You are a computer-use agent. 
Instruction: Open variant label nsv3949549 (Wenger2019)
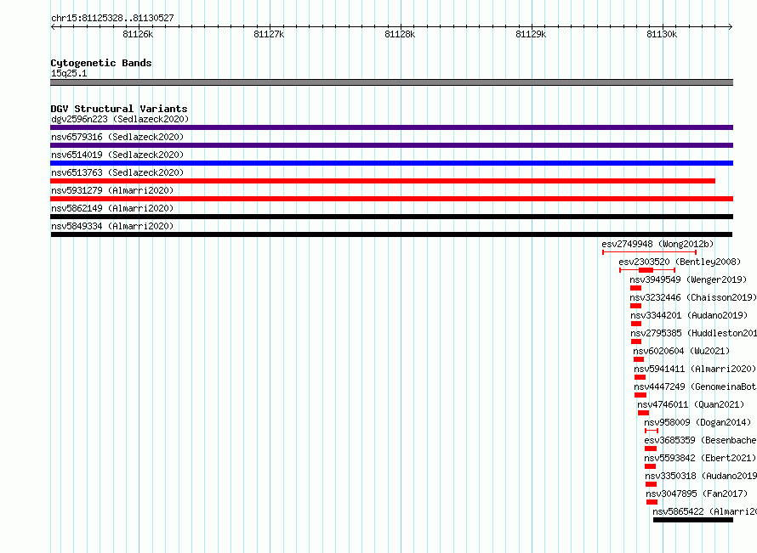coord(688,279)
